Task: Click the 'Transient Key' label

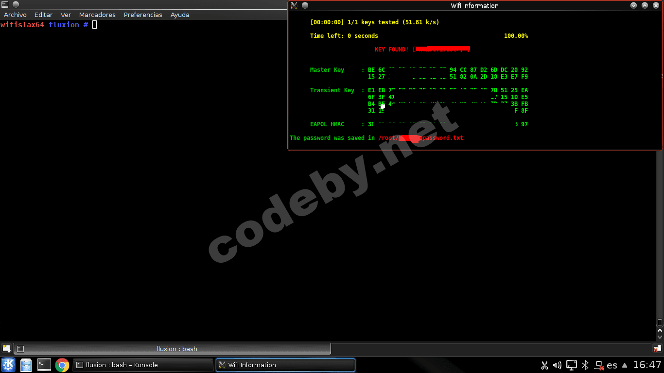Action: [332, 90]
